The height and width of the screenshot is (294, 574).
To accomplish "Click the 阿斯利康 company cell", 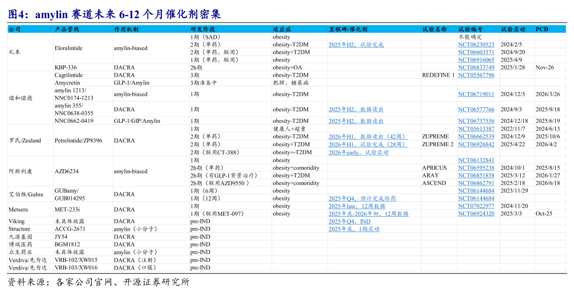I will click(21, 172).
